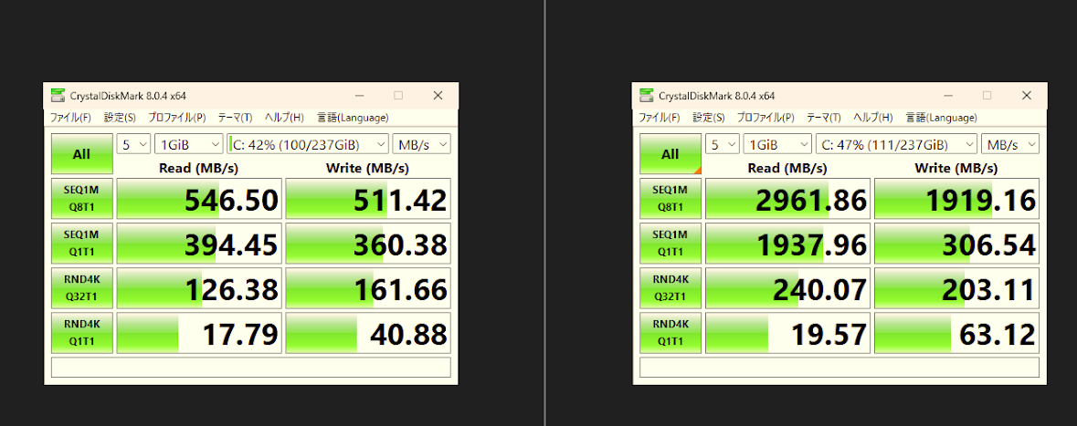Viewport: 1077px width, 426px height.
Task: Start SEQ1M Q8T1 test in right window
Action: click(670, 198)
